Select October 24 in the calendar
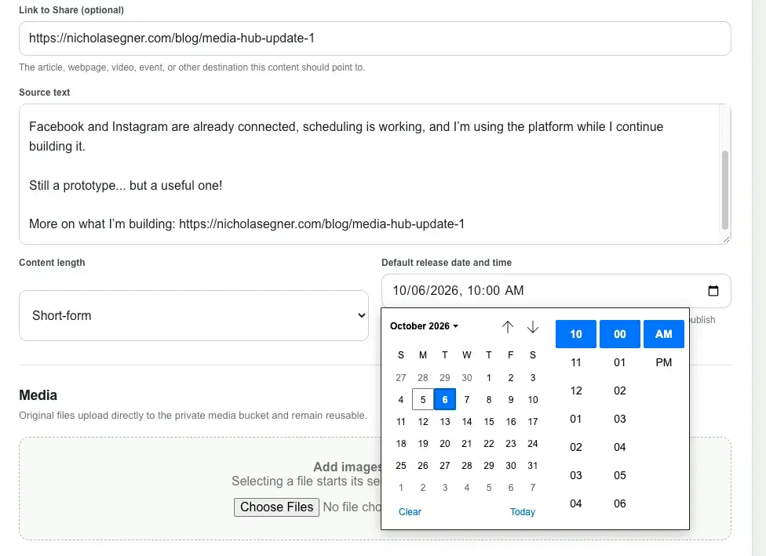The width and height of the screenshot is (766, 556). (533, 444)
